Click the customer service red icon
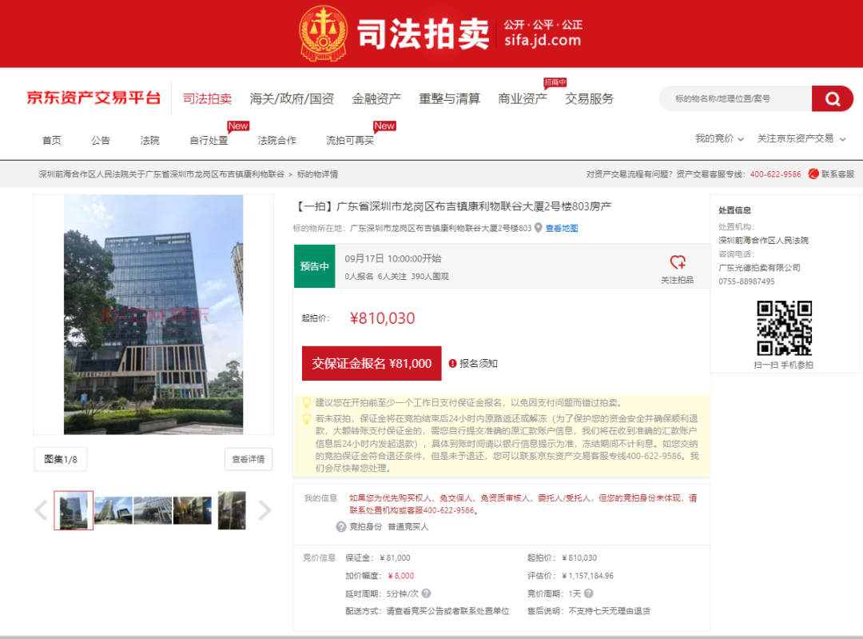Viewport: 863px width, 639px height. click(x=813, y=174)
